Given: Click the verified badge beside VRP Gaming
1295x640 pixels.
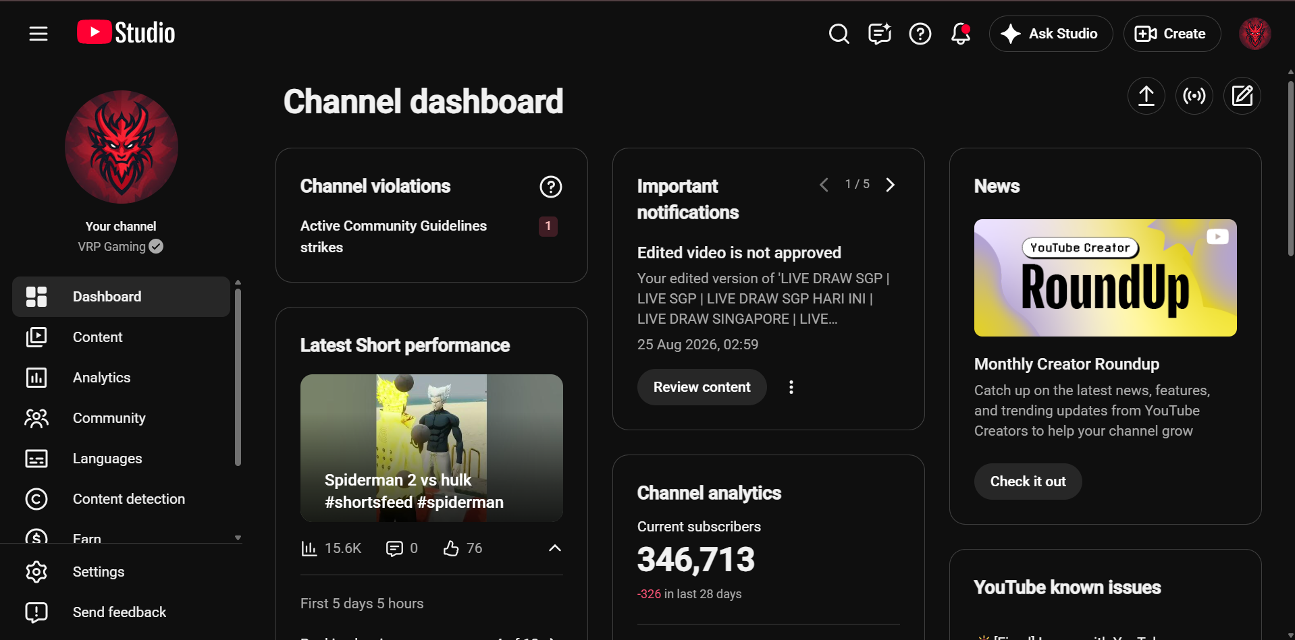Looking at the screenshot, I should (156, 247).
